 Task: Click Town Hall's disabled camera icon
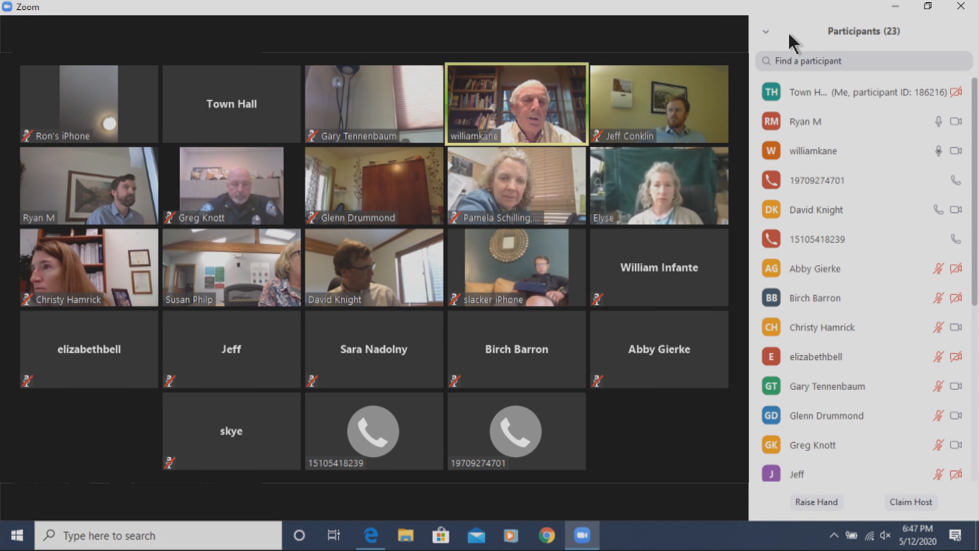pos(956,92)
